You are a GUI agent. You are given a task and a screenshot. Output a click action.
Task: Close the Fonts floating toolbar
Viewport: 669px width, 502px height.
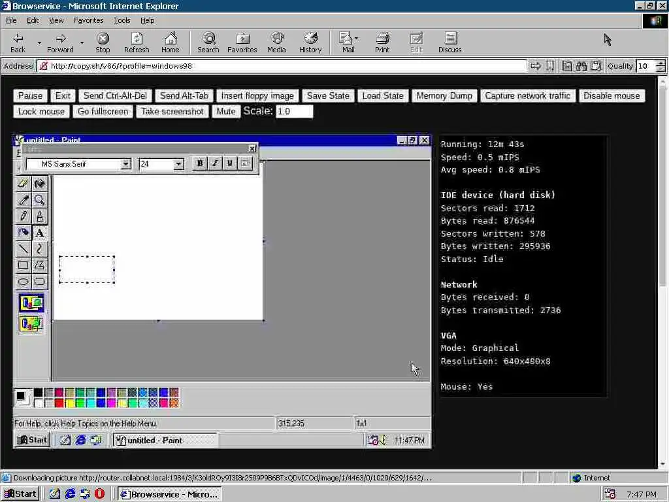(x=252, y=148)
